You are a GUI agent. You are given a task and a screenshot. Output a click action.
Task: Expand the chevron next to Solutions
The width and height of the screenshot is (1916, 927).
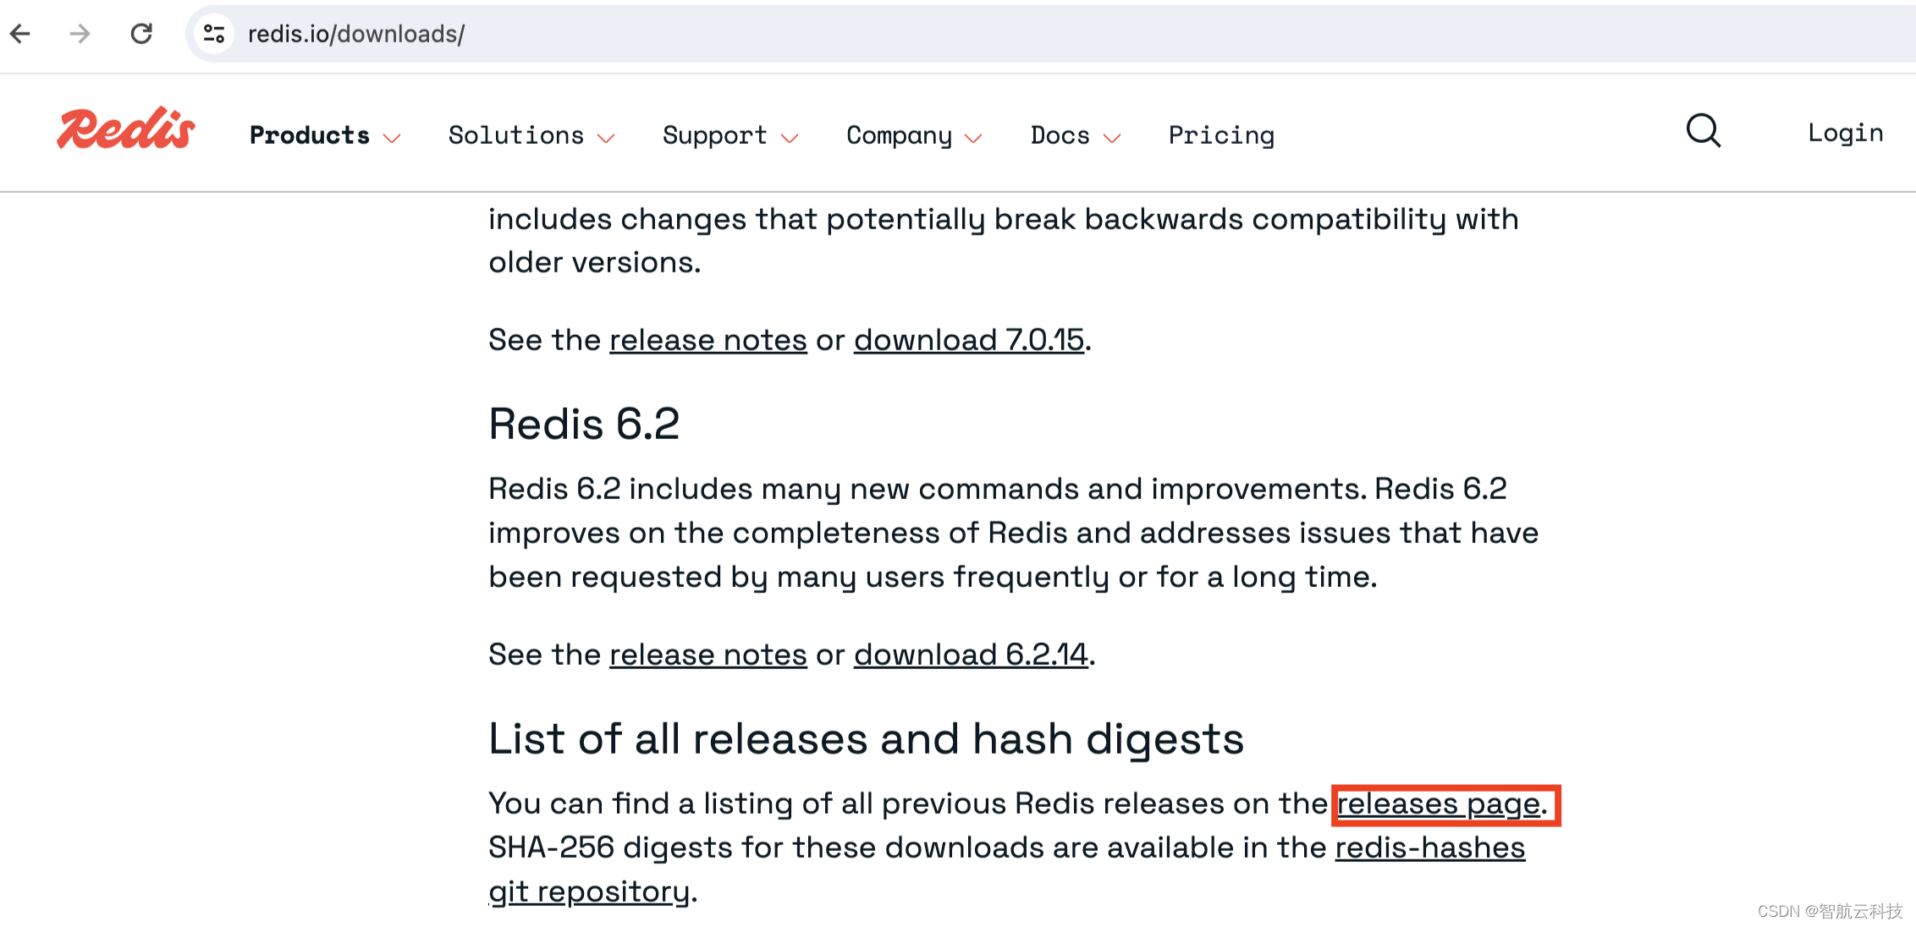coord(606,139)
